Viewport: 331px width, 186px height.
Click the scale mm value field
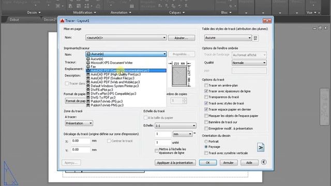coord(163,134)
